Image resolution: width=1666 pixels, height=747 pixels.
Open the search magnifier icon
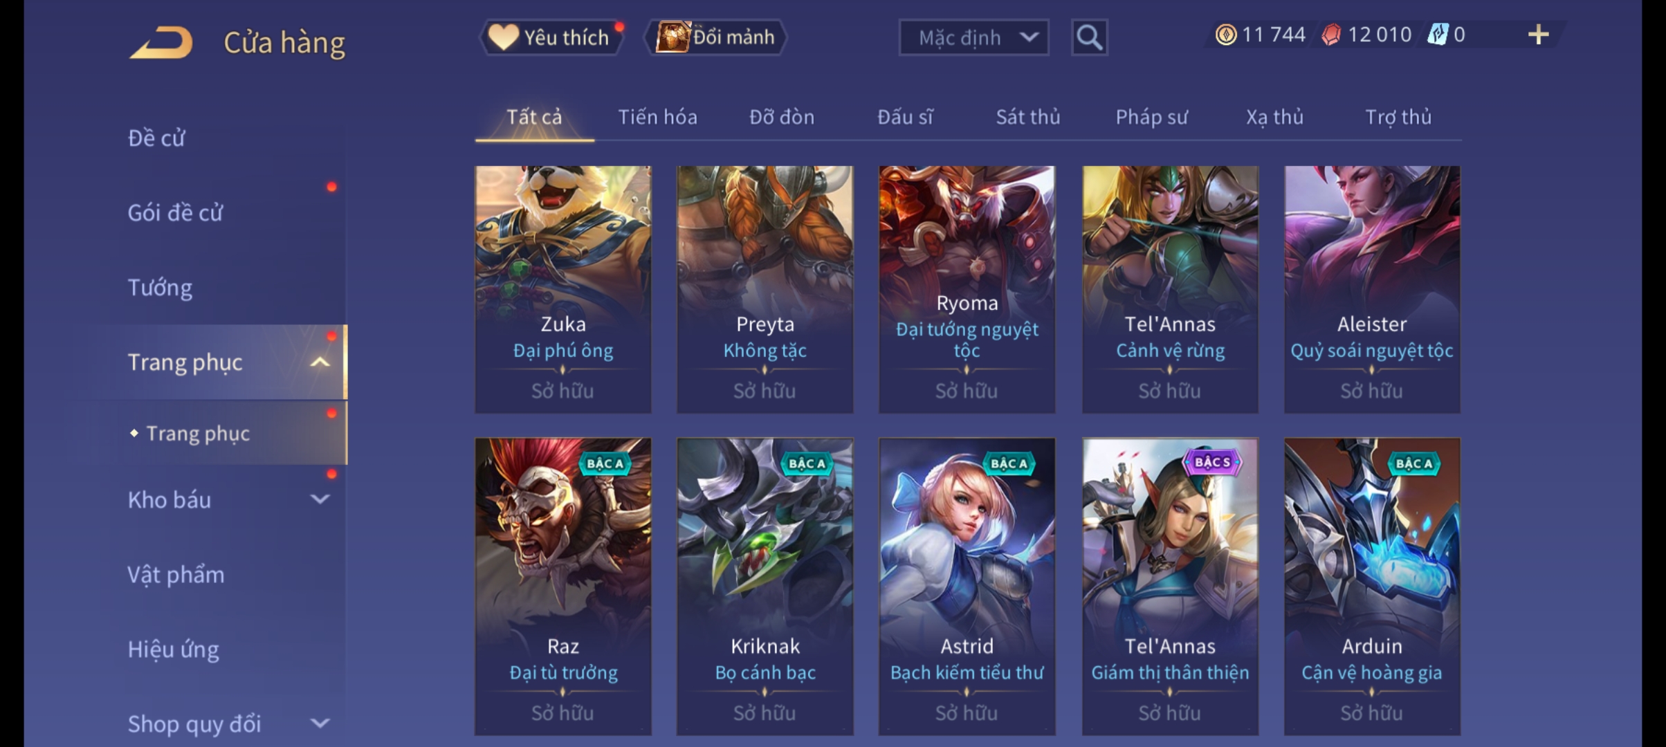pyautogui.click(x=1089, y=37)
